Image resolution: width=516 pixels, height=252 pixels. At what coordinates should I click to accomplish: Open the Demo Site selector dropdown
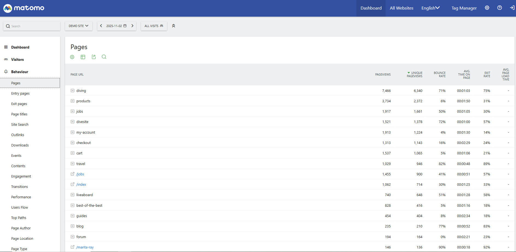[x=78, y=26]
